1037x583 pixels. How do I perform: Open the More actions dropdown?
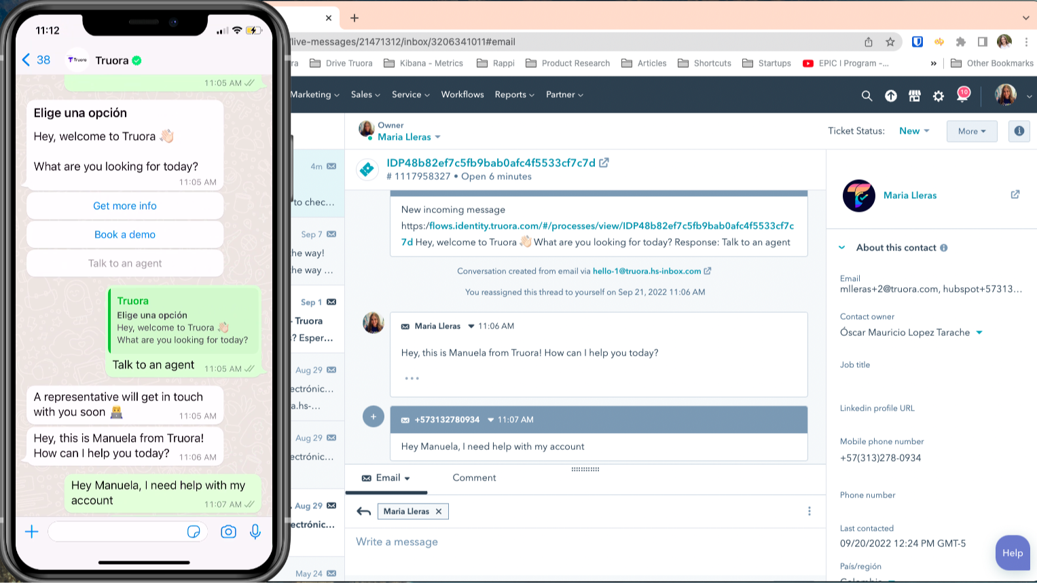[x=971, y=131]
